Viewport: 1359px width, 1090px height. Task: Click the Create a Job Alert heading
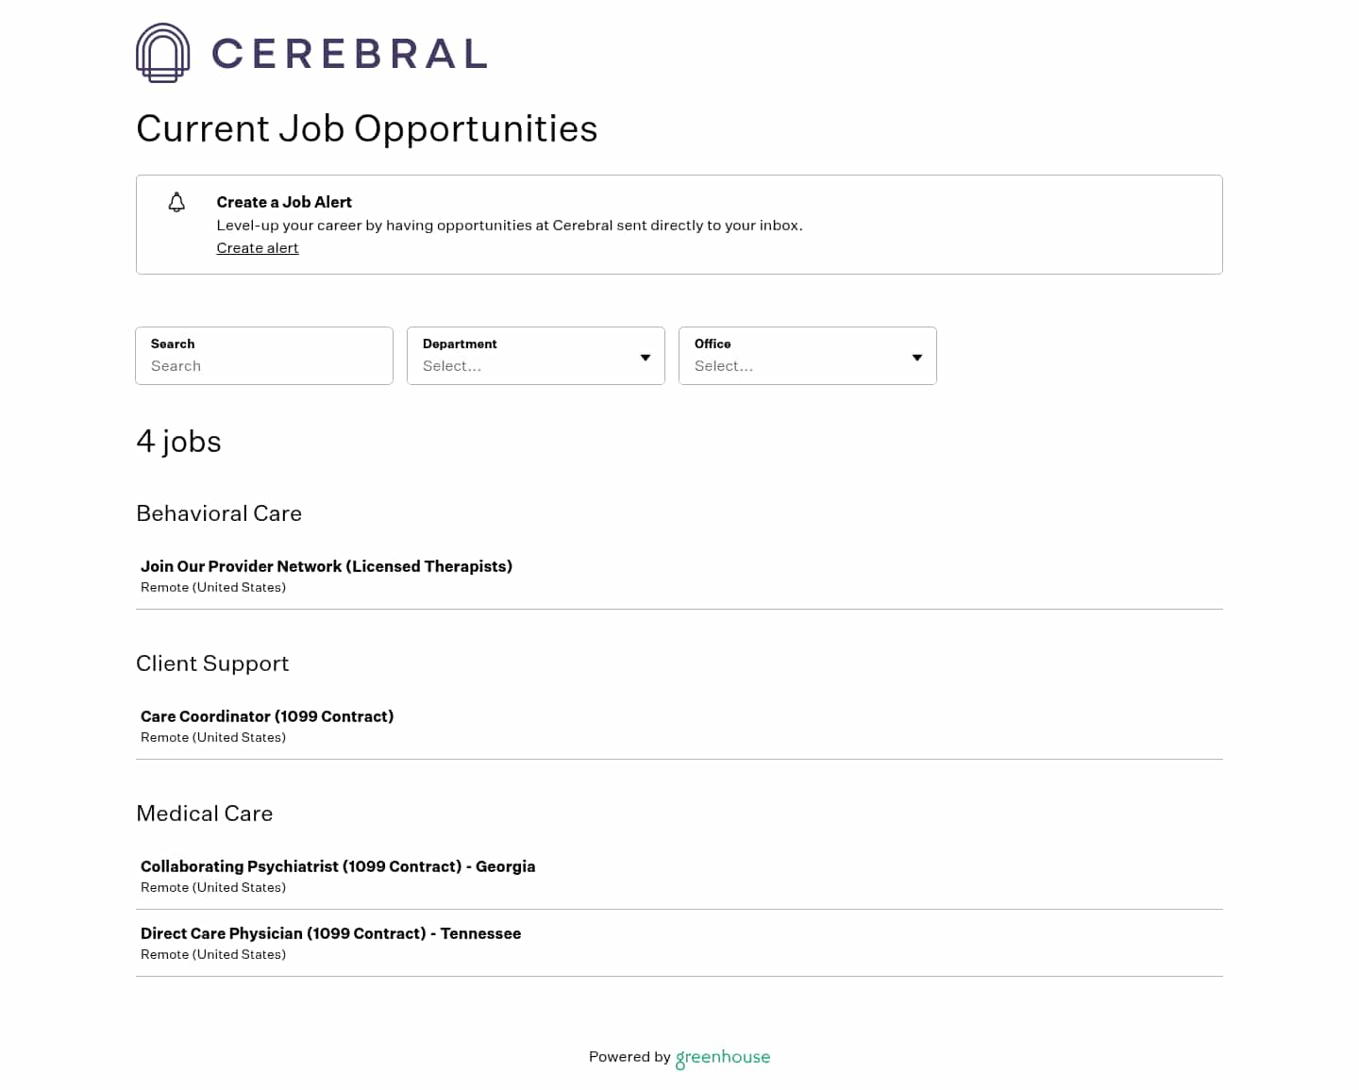[283, 202]
